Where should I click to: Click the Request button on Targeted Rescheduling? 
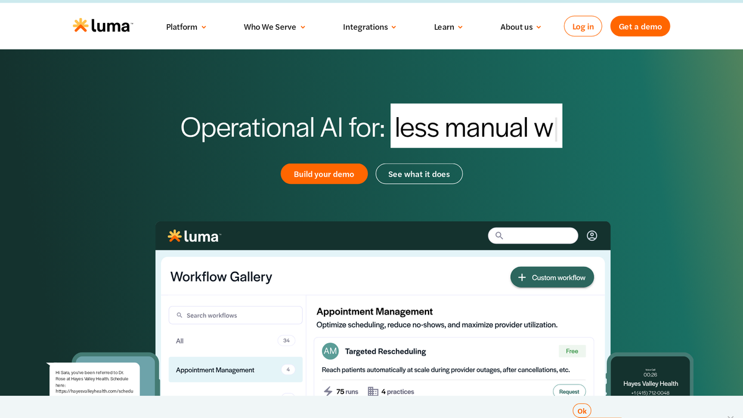[569, 391]
